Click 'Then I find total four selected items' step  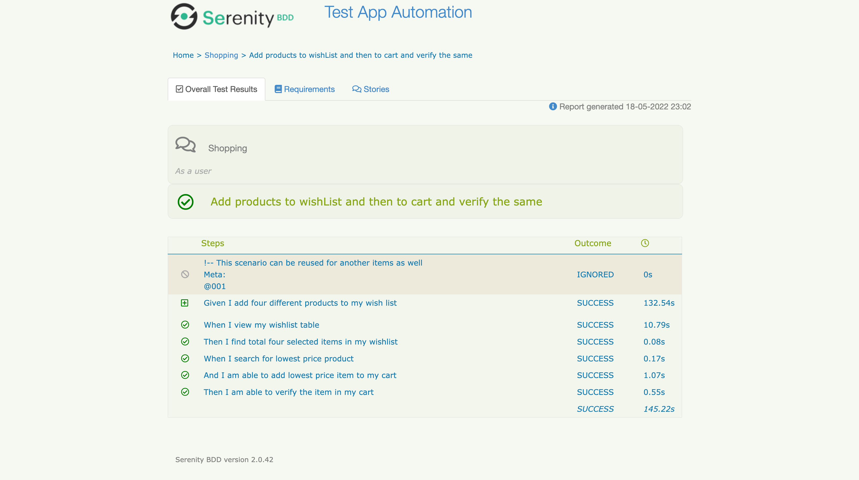click(300, 342)
